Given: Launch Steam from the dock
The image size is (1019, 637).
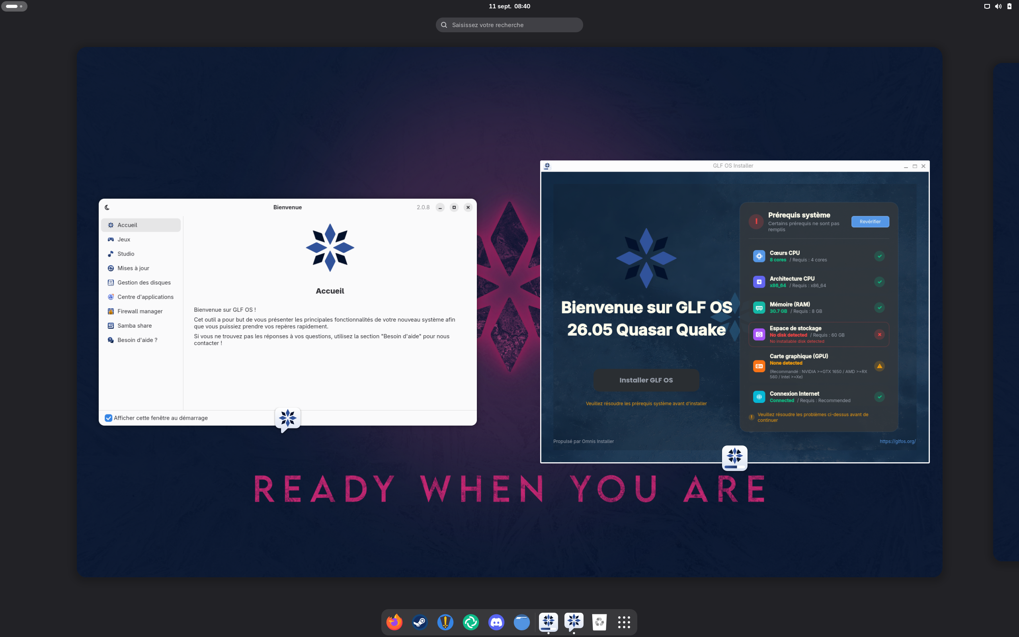Looking at the screenshot, I should (420, 622).
